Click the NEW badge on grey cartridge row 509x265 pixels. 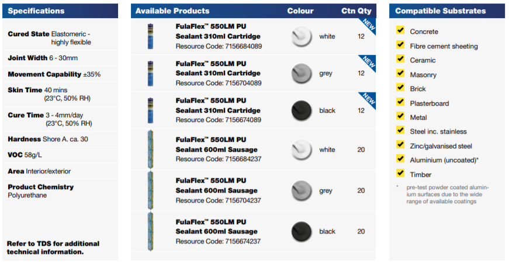[368, 62]
